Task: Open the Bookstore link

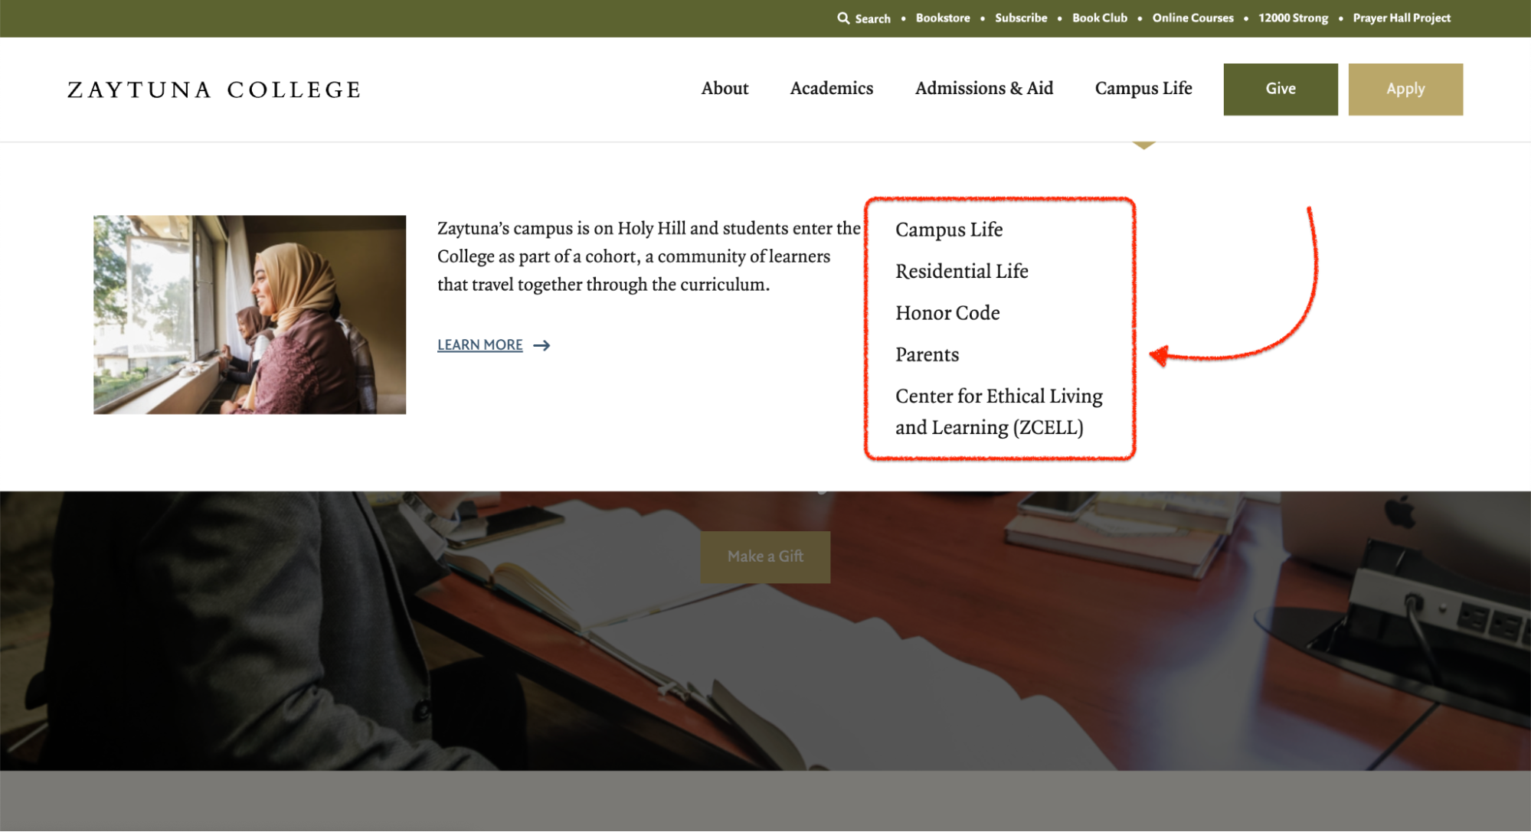Action: (943, 18)
